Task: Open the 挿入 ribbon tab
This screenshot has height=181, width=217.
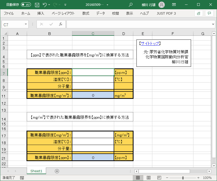Action: (x=41, y=13)
